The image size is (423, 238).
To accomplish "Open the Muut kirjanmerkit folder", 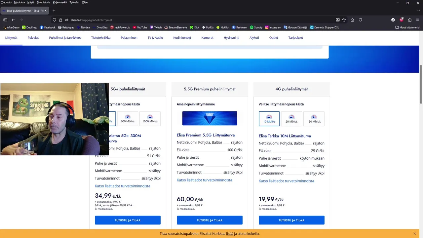I will click(408, 27).
